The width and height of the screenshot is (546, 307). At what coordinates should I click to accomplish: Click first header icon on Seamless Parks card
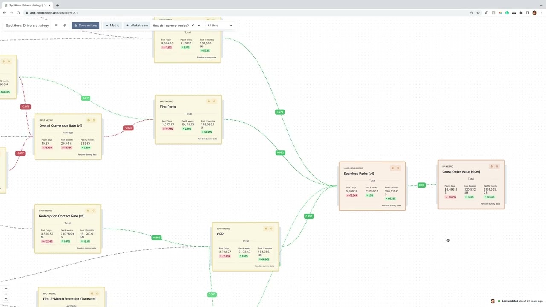tap(393, 168)
